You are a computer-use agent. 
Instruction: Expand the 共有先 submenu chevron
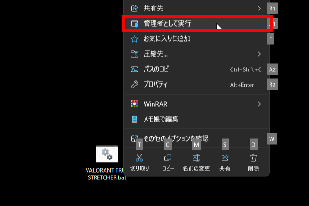(259, 8)
